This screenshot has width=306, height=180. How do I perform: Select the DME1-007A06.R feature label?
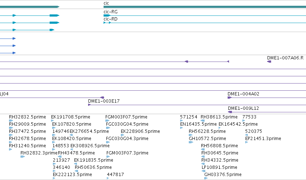(285, 58)
